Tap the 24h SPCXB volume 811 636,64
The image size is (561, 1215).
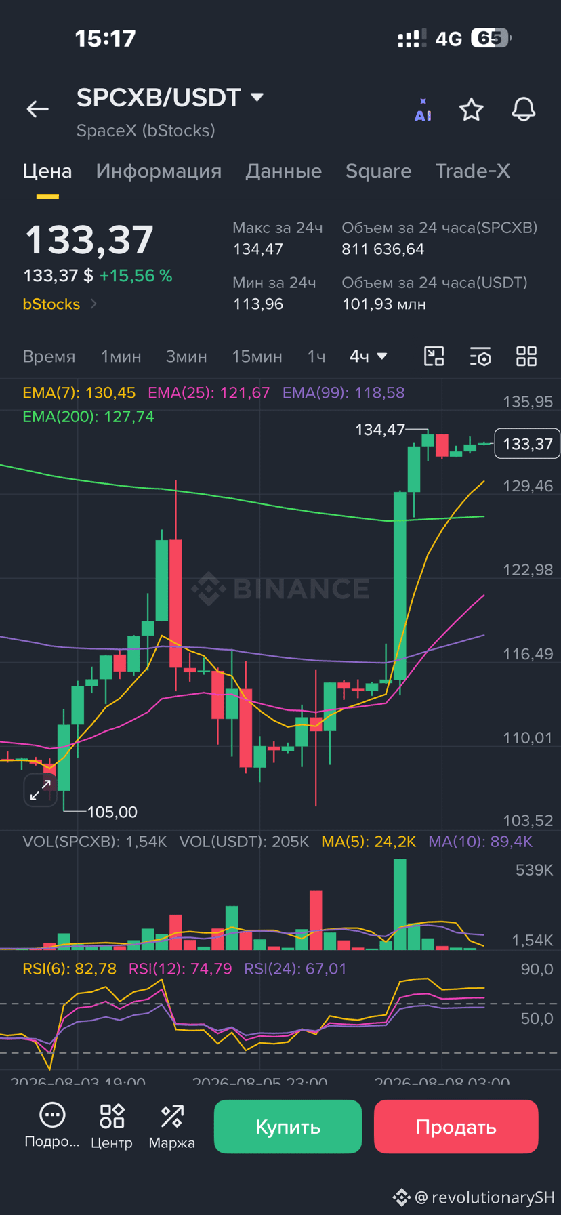click(x=383, y=249)
